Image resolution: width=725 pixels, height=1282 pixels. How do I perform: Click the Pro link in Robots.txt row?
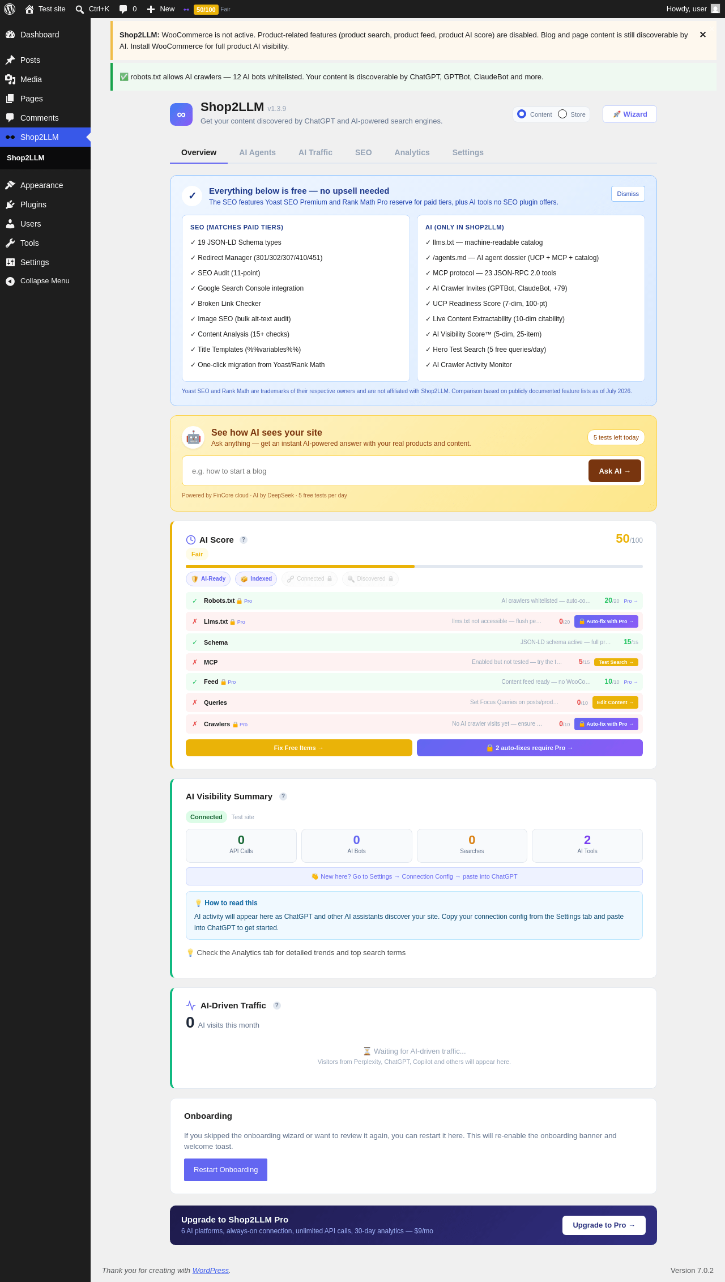coord(631,601)
